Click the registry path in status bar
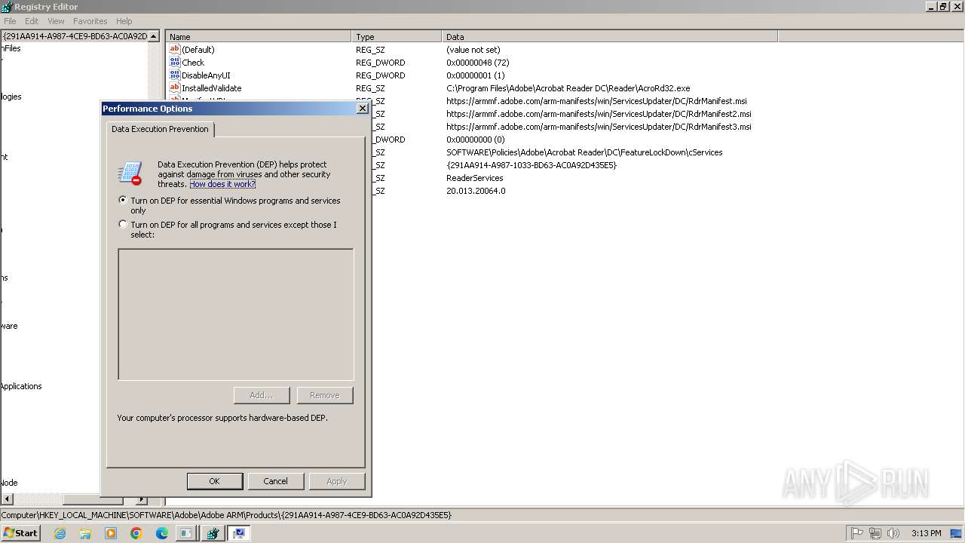This screenshot has width=965, height=543. click(226, 515)
